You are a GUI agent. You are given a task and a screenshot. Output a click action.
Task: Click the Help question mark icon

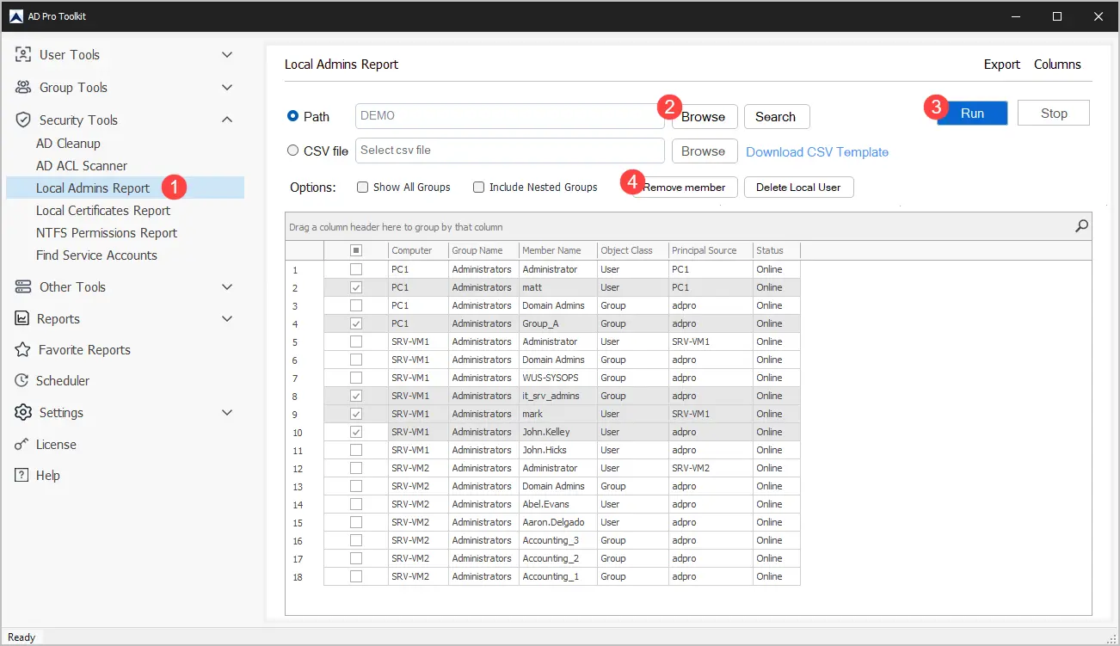pyautogui.click(x=22, y=475)
